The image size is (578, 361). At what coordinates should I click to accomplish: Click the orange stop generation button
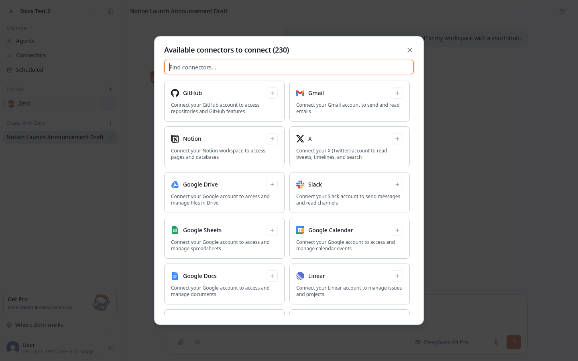tap(514, 342)
